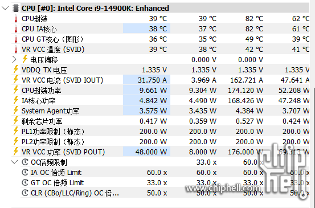Select VR VCC 电流 (SVID IOUT) label
Image resolution: width=315 pixels, height=208 pixels.
(x=62, y=80)
